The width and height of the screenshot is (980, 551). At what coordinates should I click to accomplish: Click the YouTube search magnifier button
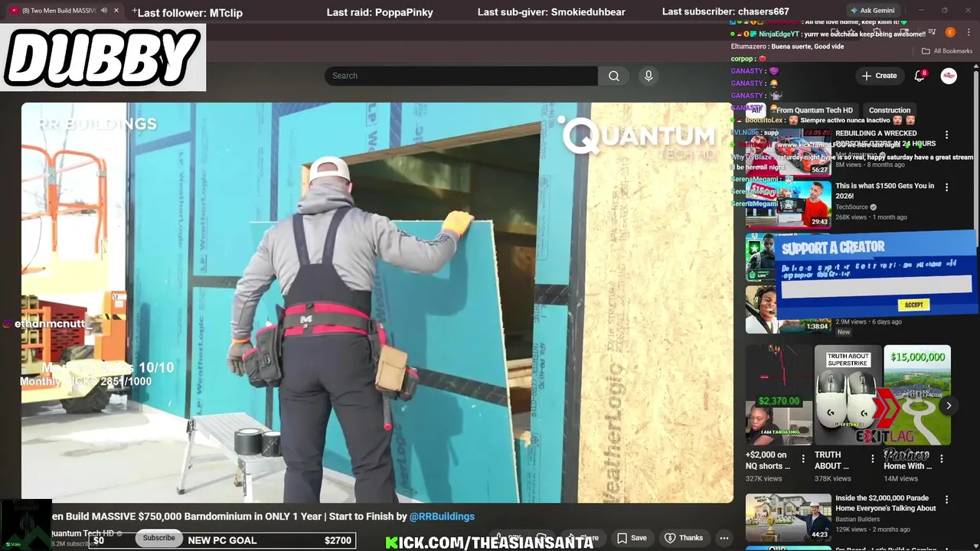614,76
